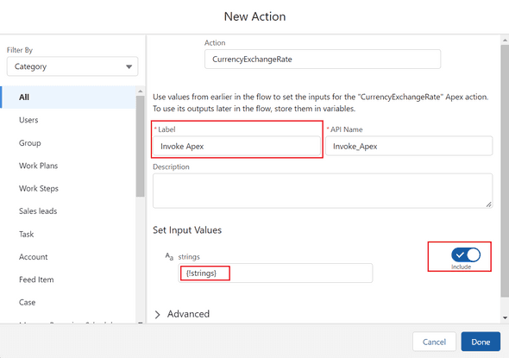
Task: Click the main panel scroll down arrow
Action: [x=505, y=317]
